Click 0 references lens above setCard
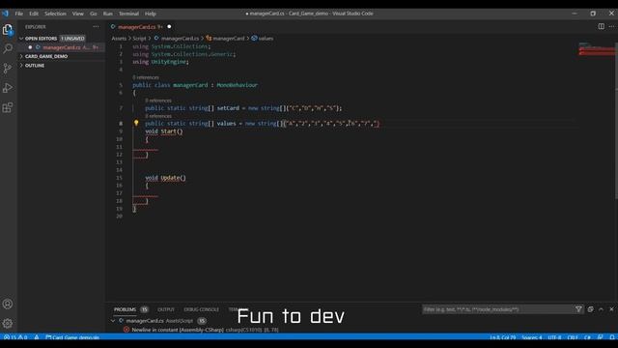 pos(158,101)
